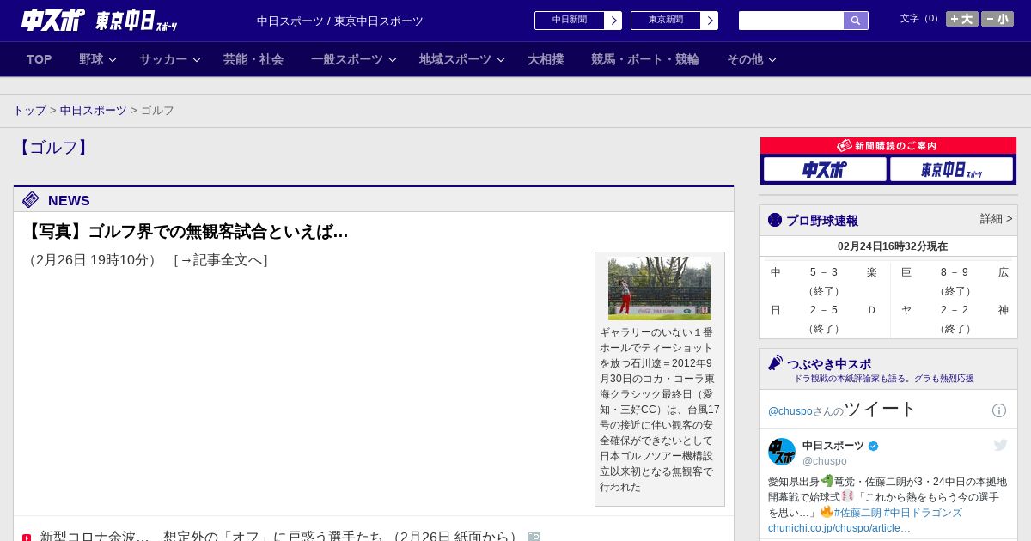Screen dimensions: 1031x541
Task: Click the Twitter bird icon
Action: coord(1000,445)
